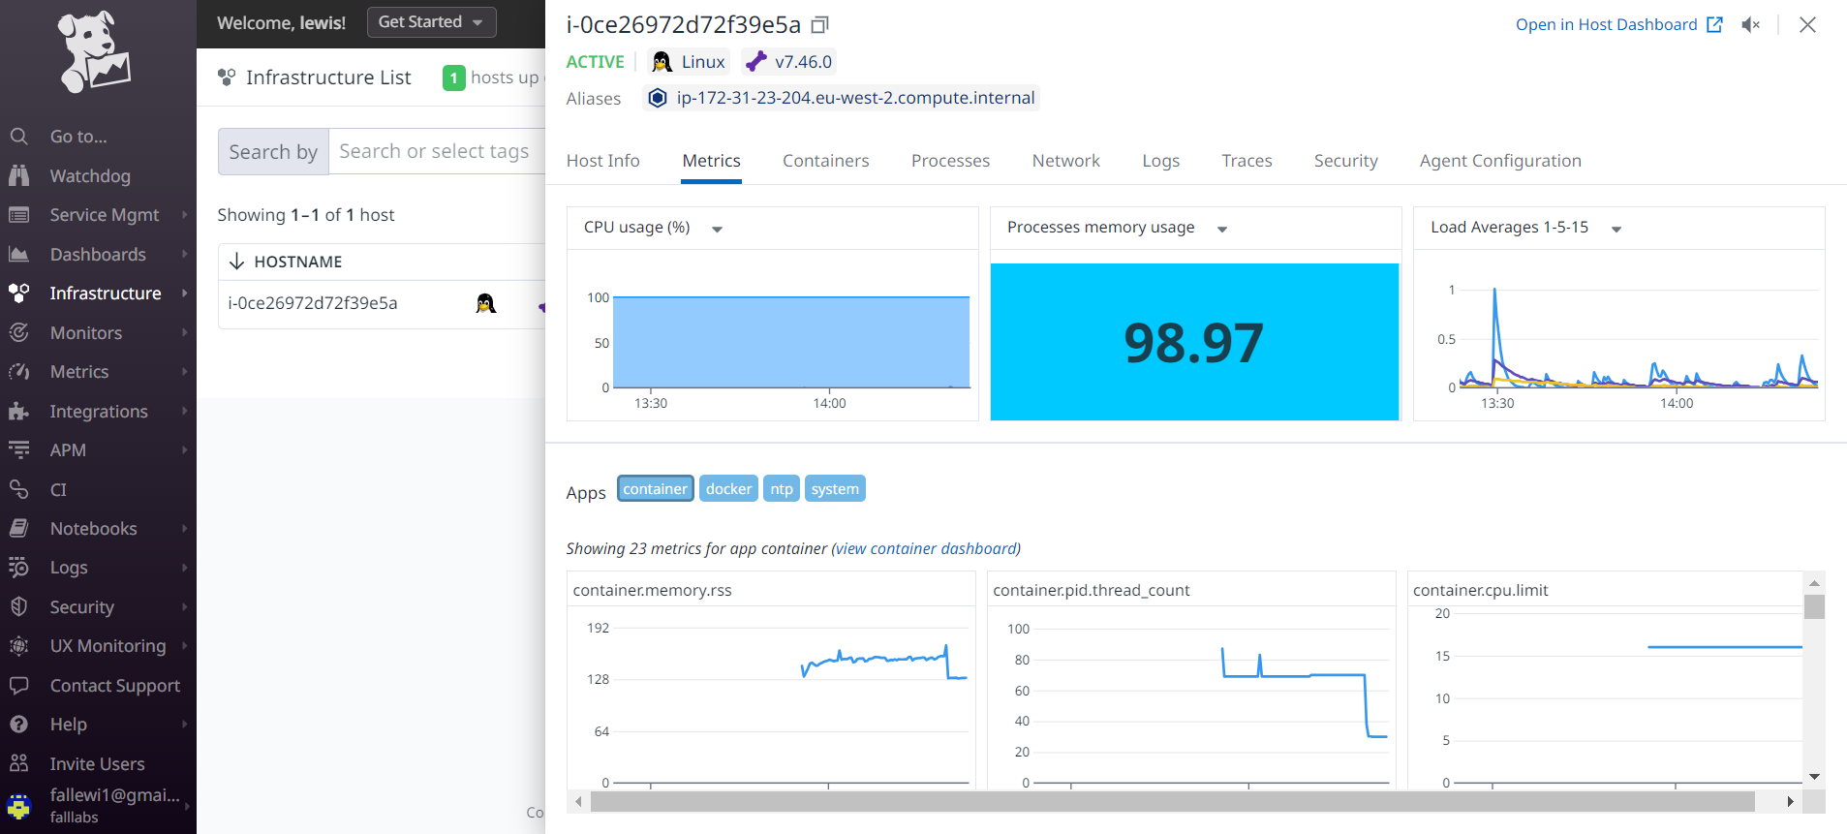Screen dimensions: 1847x834
Task: Switch to Containers tab
Action: click(825, 161)
